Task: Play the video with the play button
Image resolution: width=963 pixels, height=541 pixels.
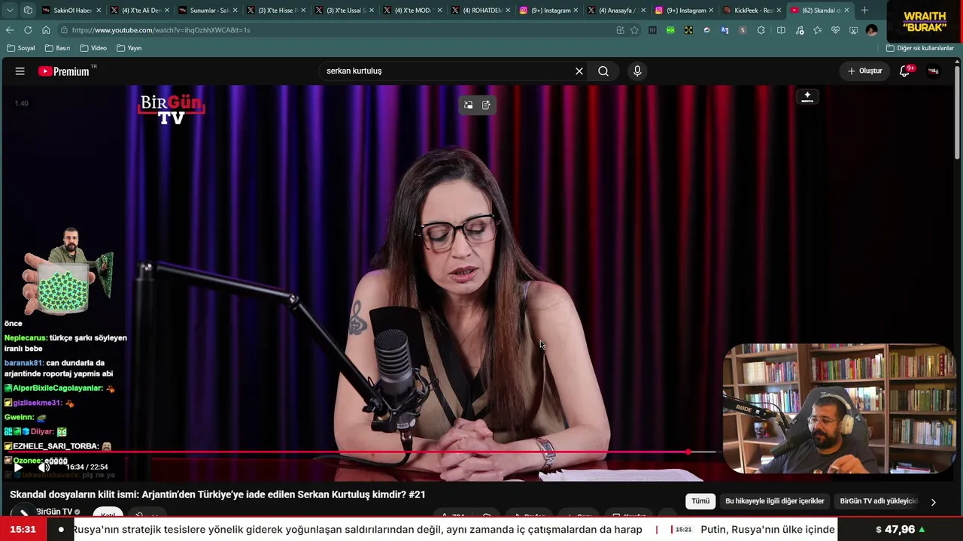Action: (19, 467)
